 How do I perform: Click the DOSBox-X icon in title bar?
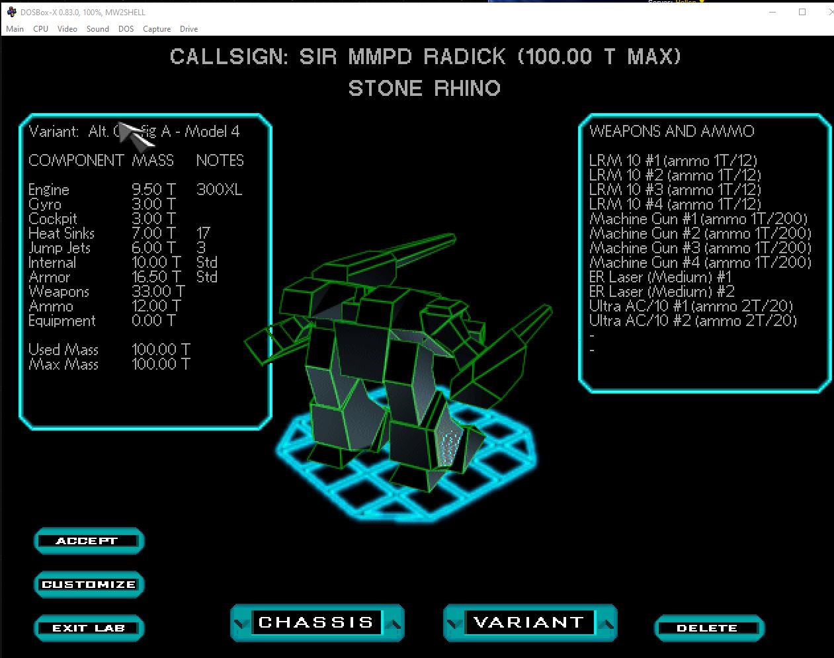11,12
